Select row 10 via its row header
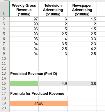 click(x=5, y=59)
